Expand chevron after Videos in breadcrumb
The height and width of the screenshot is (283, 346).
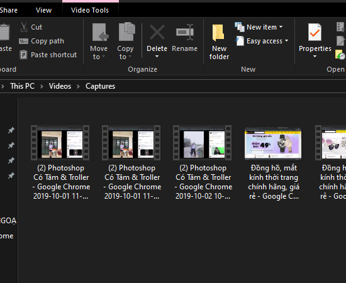[x=78, y=86]
